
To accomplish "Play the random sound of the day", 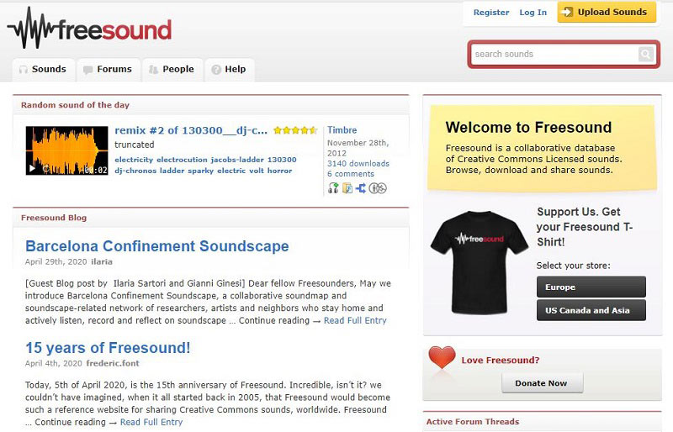I will (x=32, y=169).
